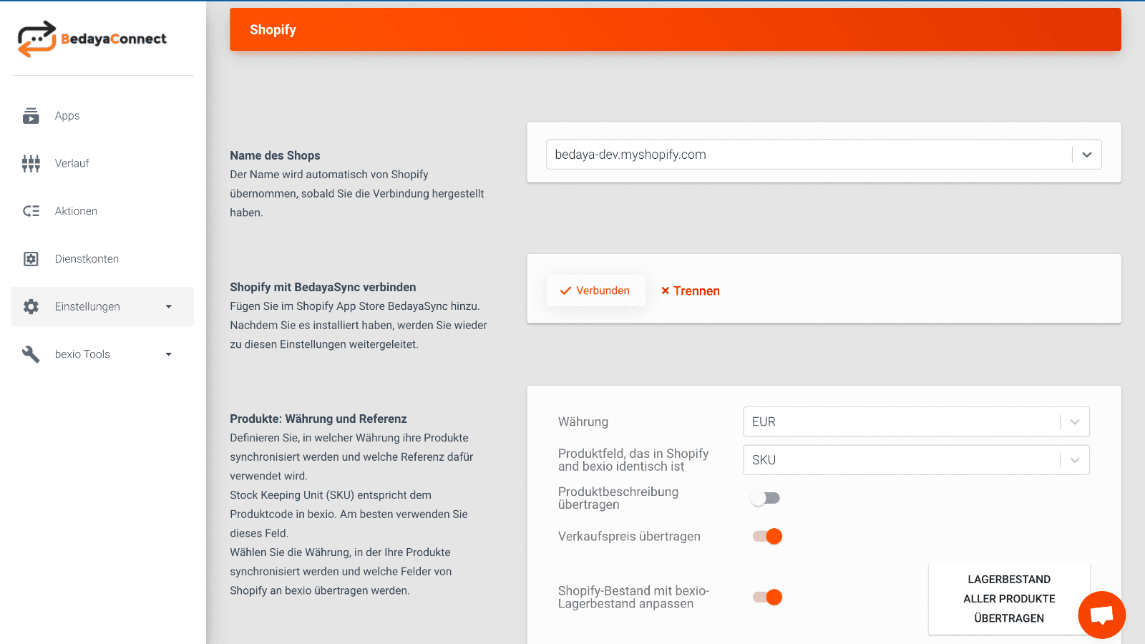Open the Währung currency dropdown
This screenshot has height=644, width=1145.
[1073, 421]
